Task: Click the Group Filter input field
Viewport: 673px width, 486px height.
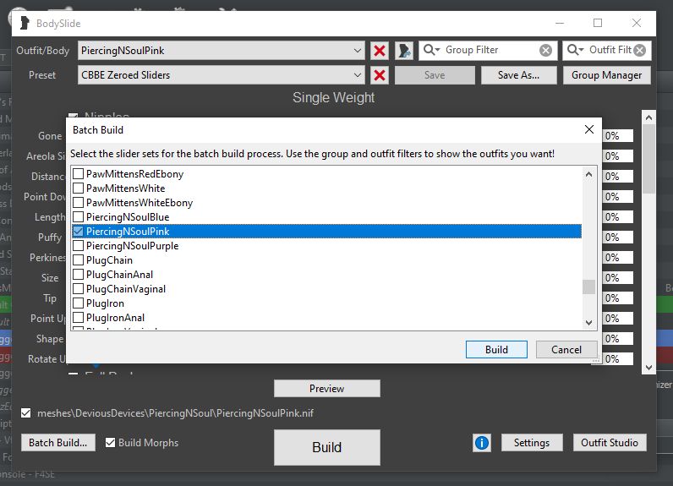Action: pyautogui.click(x=490, y=50)
